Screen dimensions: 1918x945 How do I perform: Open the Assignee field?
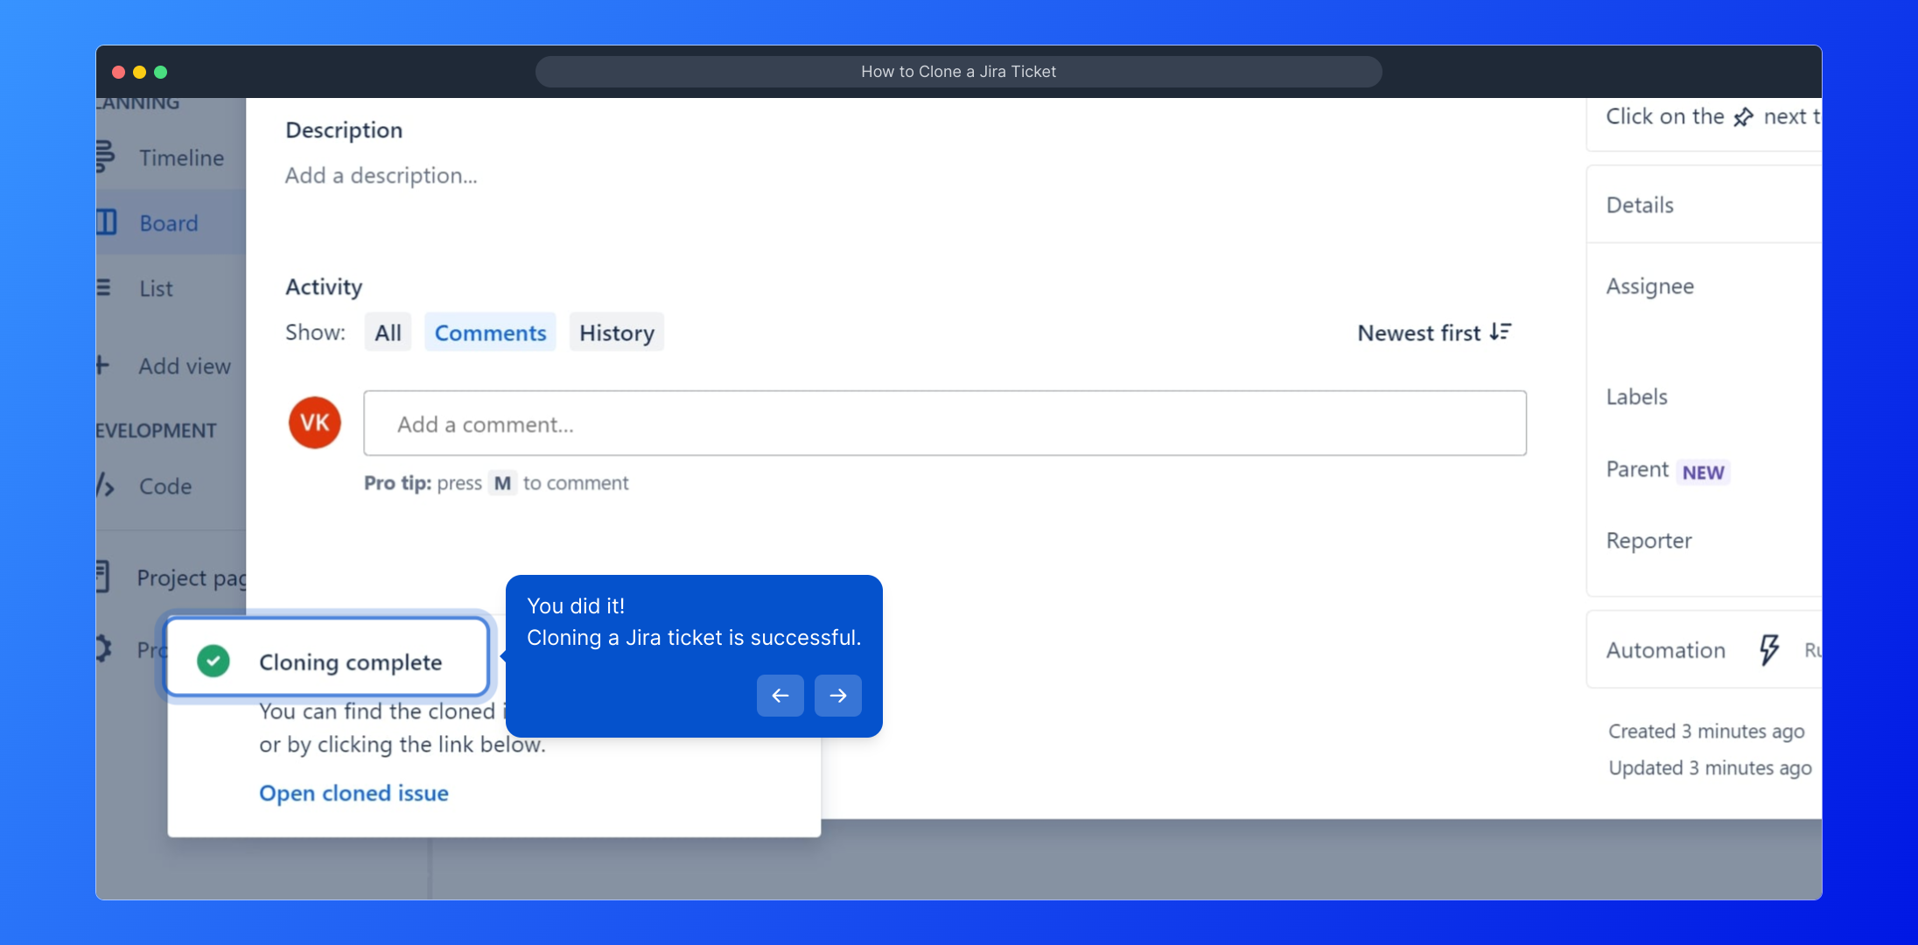pos(1649,286)
